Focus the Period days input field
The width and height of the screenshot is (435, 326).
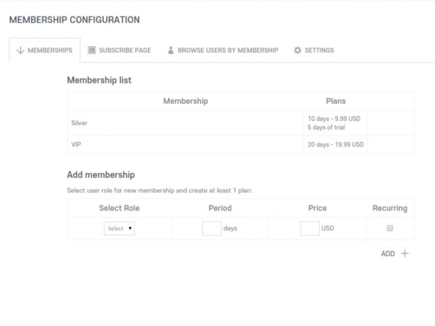click(212, 229)
